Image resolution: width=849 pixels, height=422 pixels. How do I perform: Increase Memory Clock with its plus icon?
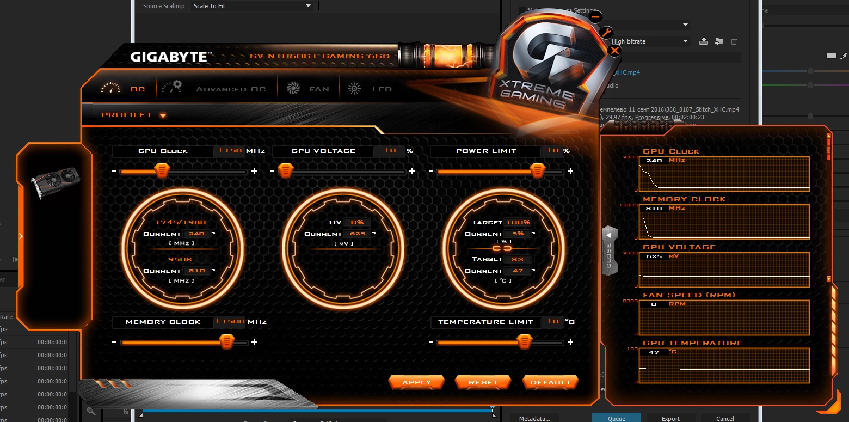[254, 343]
